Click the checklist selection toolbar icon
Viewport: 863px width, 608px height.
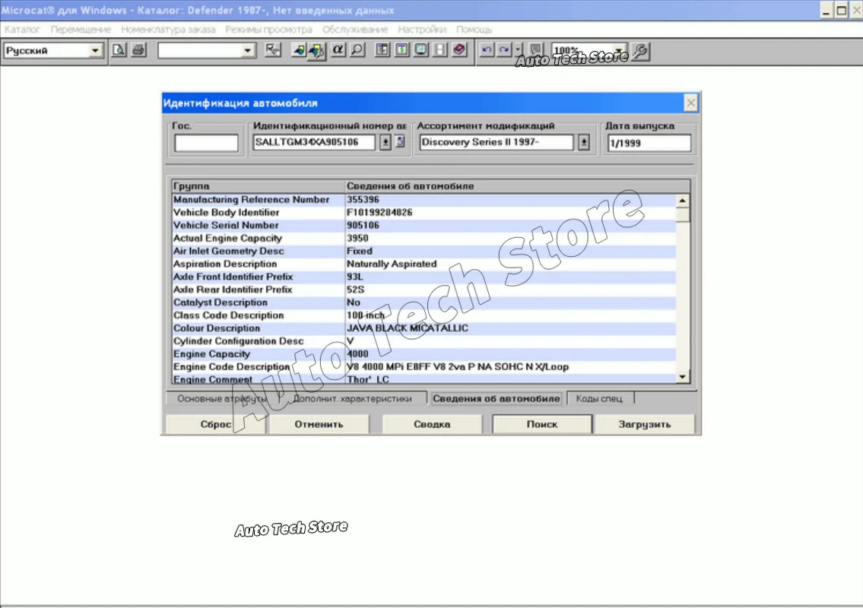[272, 50]
